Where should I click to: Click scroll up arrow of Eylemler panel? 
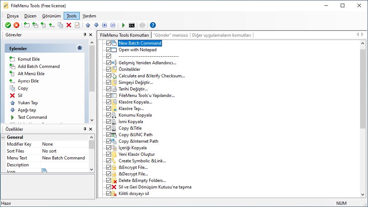click(x=92, y=42)
